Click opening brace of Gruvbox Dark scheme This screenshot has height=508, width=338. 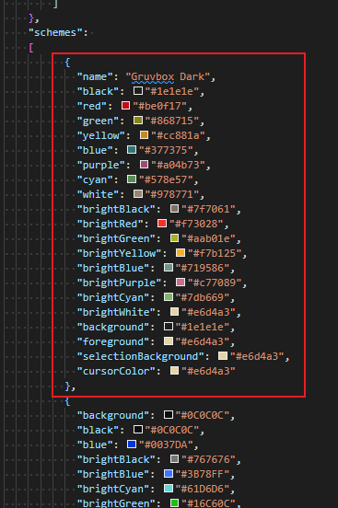(x=67, y=63)
